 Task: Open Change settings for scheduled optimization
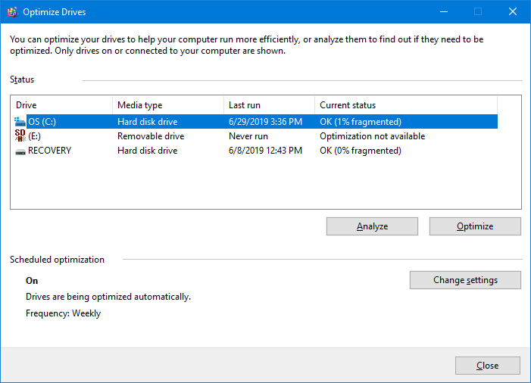[465, 280]
